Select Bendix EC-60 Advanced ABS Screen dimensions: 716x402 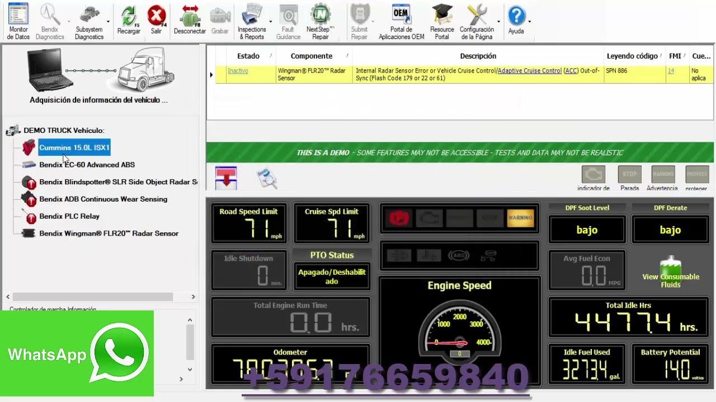pos(87,165)
